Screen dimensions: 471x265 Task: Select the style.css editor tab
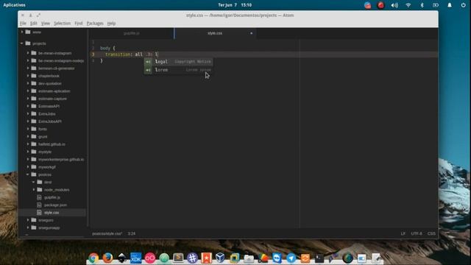click(x=215, y=33)
